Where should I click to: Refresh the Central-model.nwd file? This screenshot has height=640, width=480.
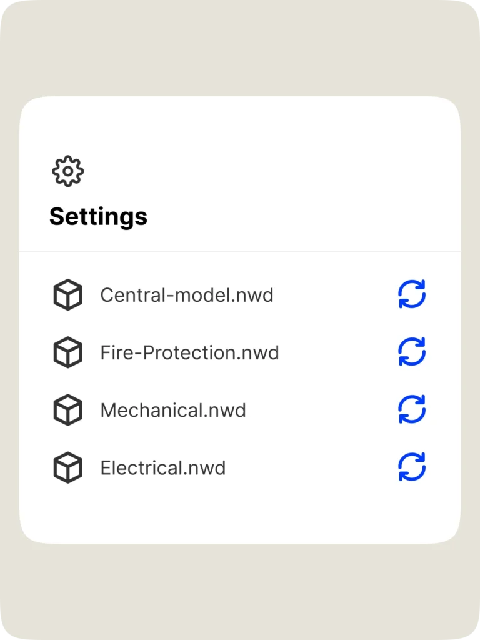tap(412, 294)
